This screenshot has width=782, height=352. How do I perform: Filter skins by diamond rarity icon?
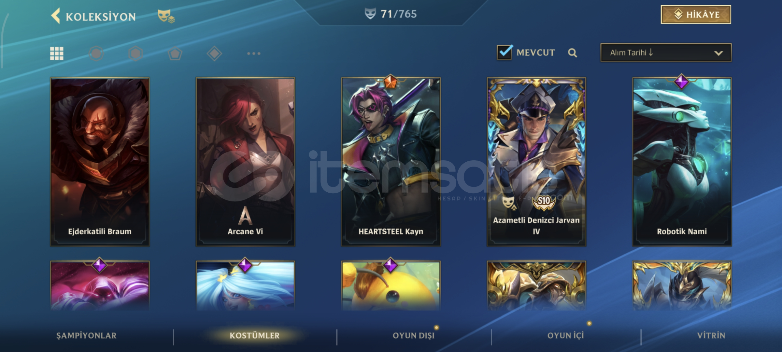(214, 53)
